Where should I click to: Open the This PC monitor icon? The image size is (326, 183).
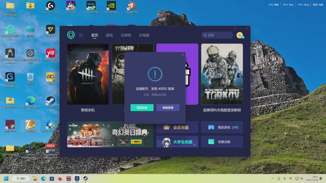pyautogui.click(x=30, y=31)
